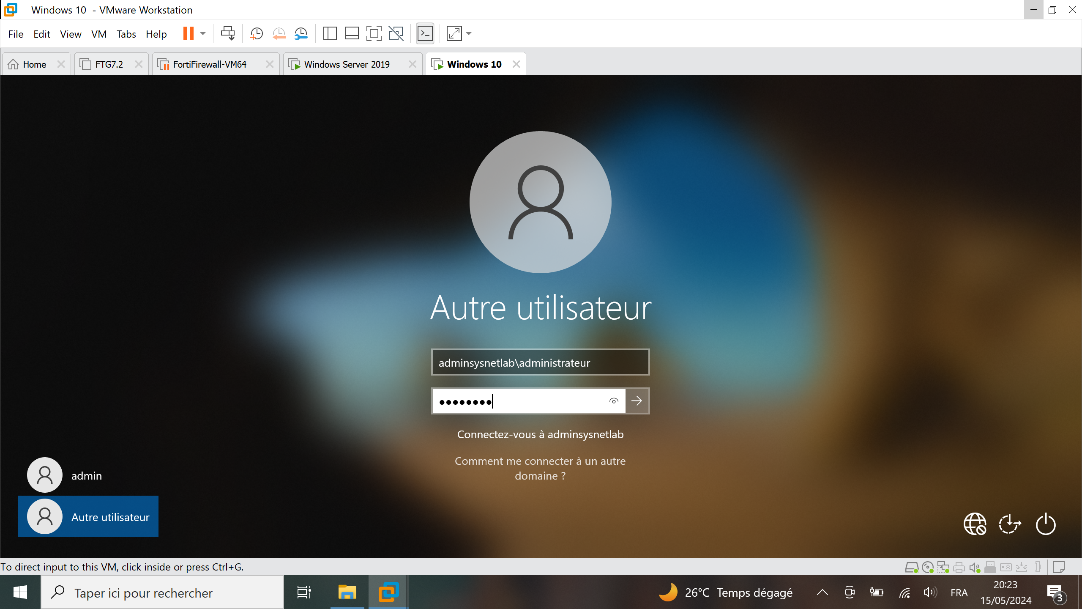Image resolution: width=1082 pixels, height=609 pixels.
Task: Click the network adapter status icon
Action: [x=943, y=567]
